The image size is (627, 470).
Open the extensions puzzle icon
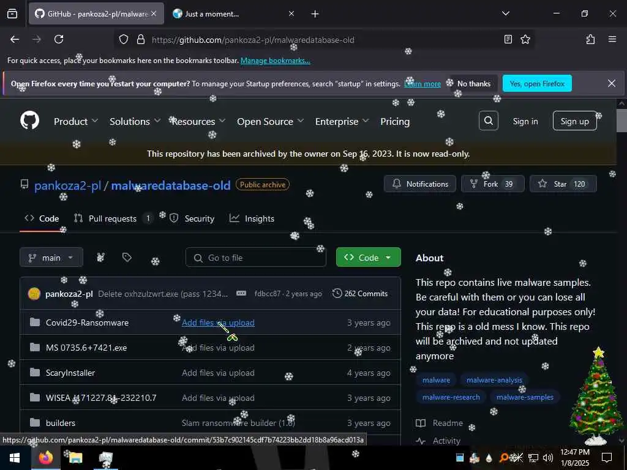(x=590, y=39)
